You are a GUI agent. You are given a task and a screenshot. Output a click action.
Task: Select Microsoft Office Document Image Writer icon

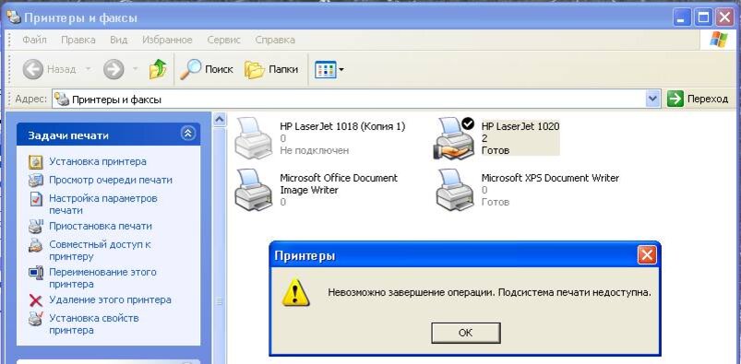pos(253,189)
